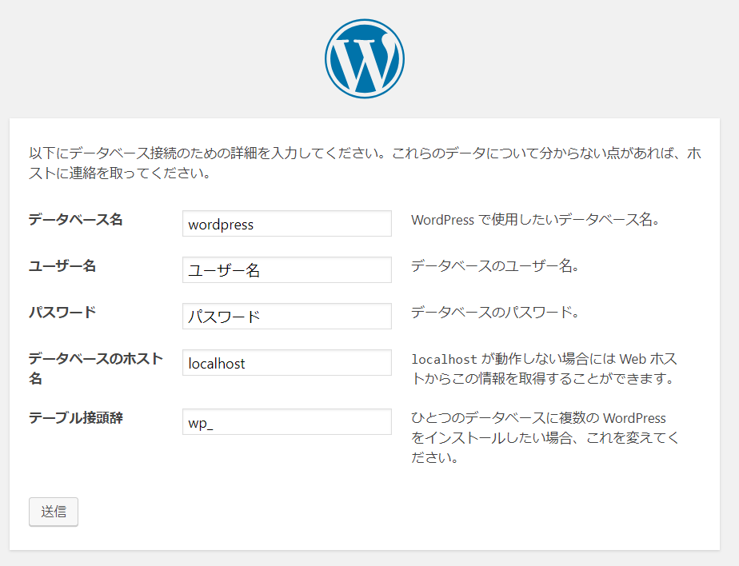Screen dimensions: 739x566
Task: Click the WordPress logo
Action: click(x=365, y=59)
